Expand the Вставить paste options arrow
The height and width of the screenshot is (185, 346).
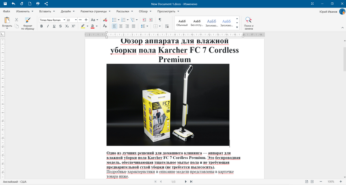[7, 28]
